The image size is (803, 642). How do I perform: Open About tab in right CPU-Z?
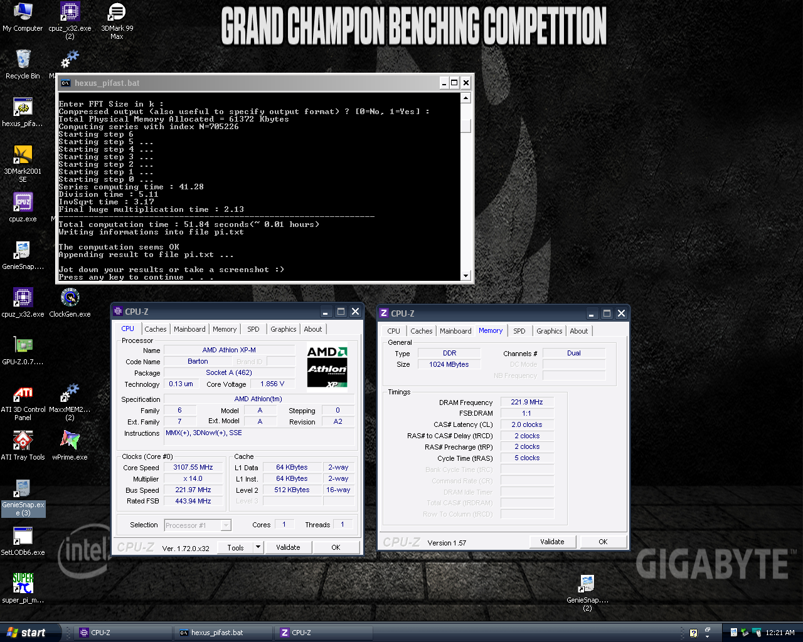point(579,331)
